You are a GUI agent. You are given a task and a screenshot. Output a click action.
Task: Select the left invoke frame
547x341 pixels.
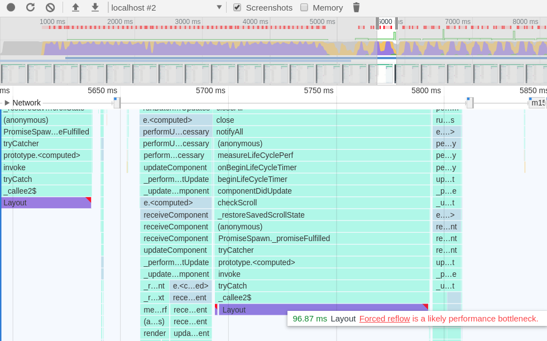point(46,167)
